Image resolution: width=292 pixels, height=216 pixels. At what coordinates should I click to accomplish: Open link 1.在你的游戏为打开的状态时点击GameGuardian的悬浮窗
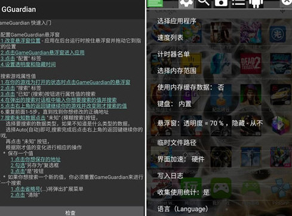65,82
